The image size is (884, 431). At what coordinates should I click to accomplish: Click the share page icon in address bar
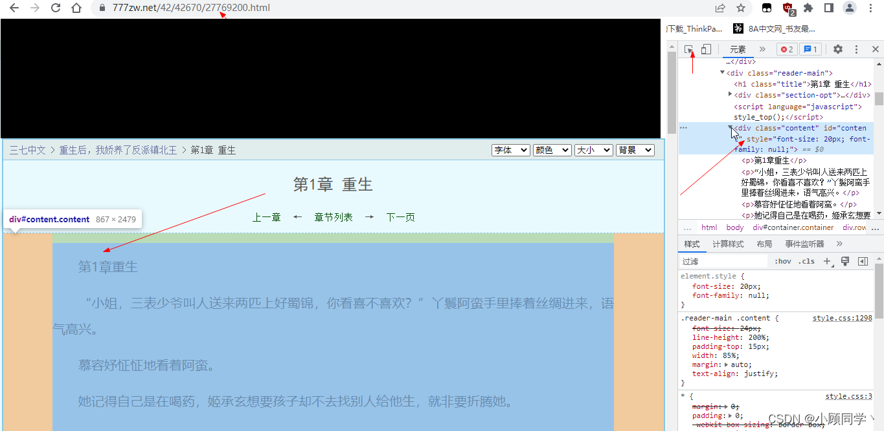(x=720, y=8)
